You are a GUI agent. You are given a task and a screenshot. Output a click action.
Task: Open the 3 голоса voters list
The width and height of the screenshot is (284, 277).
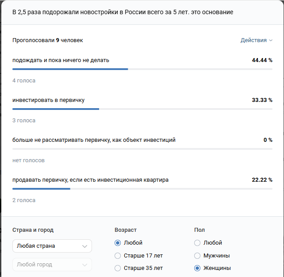[x=24, y=121]
